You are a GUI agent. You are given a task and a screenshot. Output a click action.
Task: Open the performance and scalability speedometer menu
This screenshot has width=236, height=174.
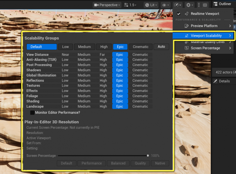coord(177,5)
